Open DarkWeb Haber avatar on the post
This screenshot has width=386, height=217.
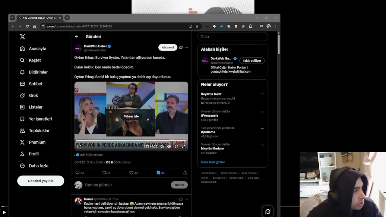[x=78, y=48]
